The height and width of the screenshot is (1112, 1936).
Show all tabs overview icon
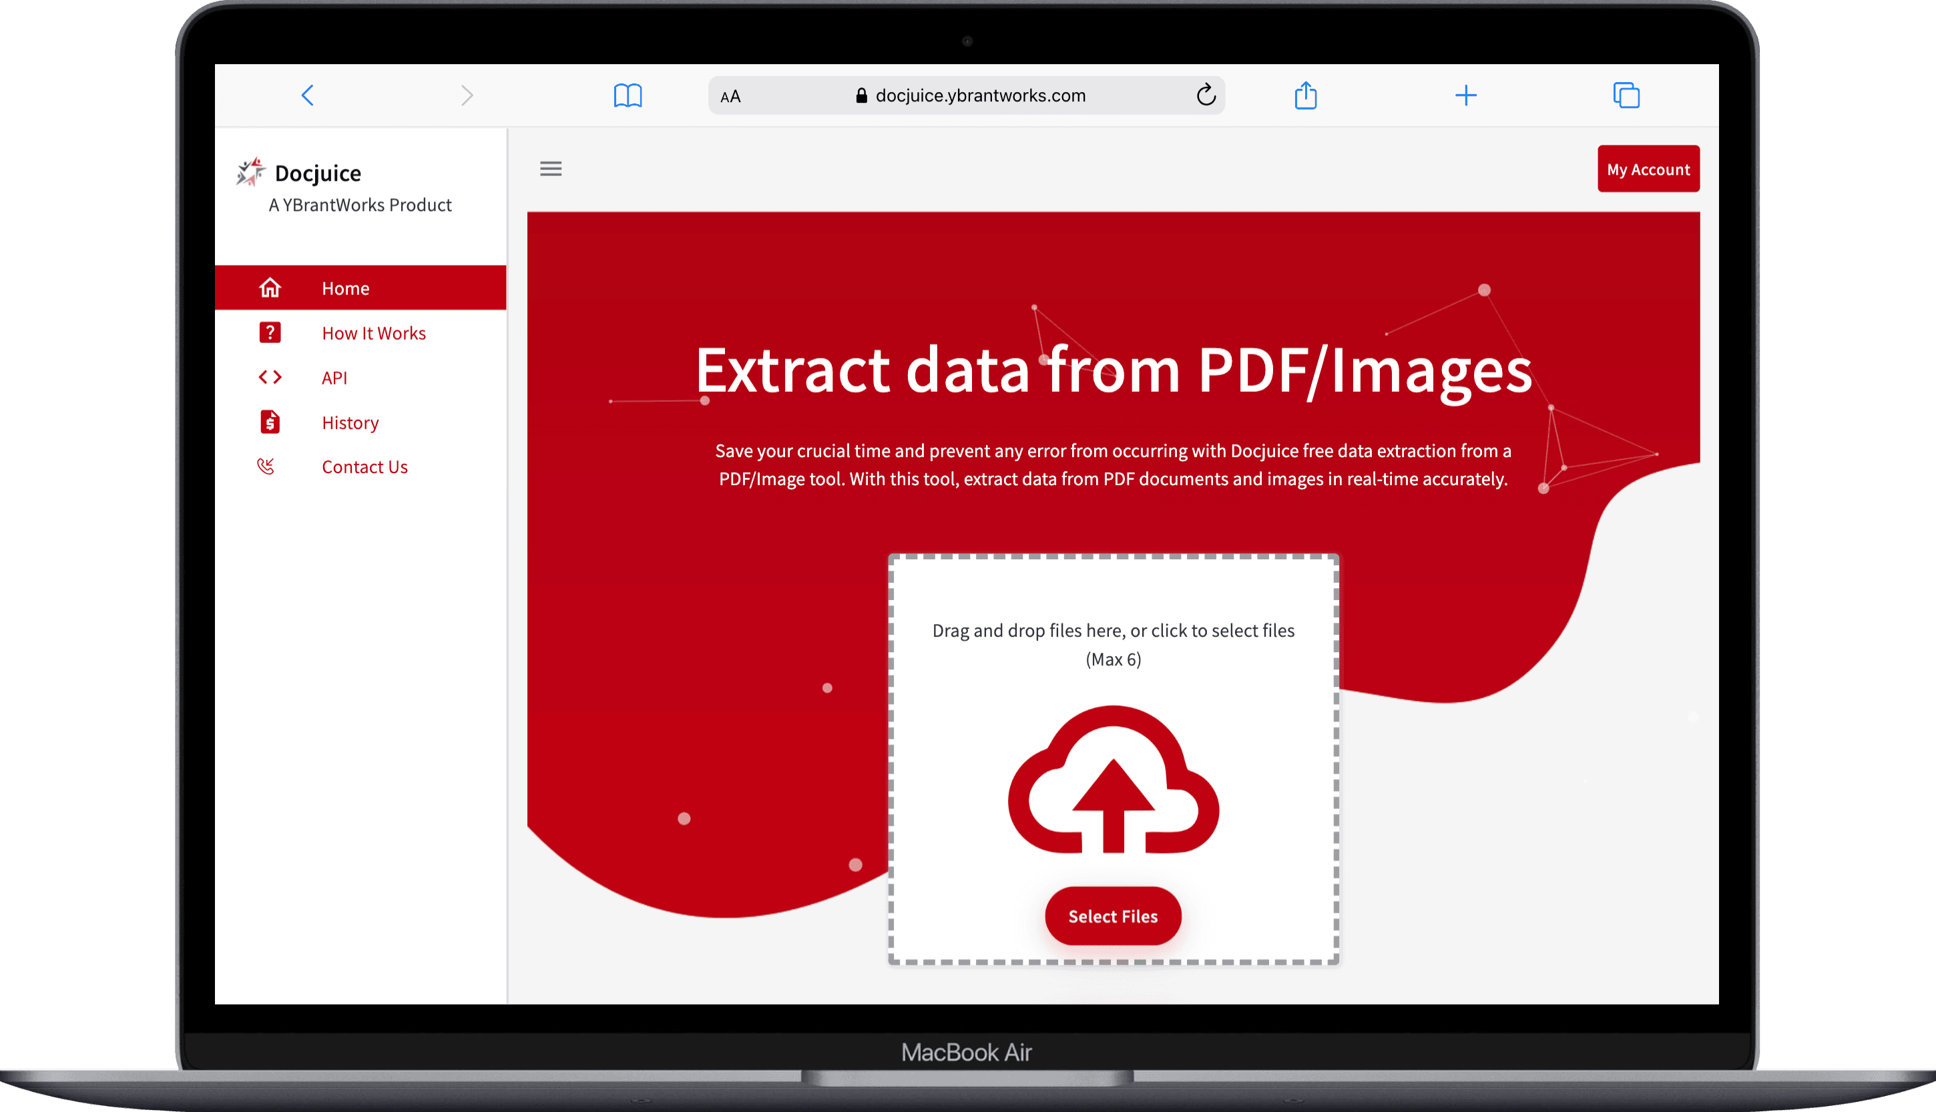(x=1626, y=95)
